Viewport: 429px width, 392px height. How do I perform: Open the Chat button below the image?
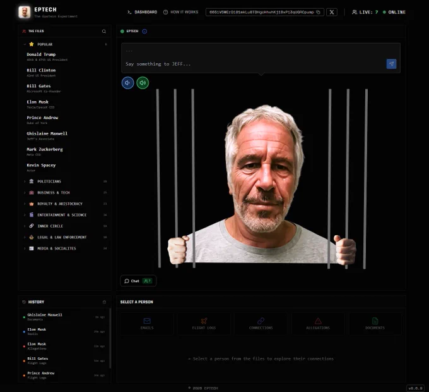click(138, 281)
